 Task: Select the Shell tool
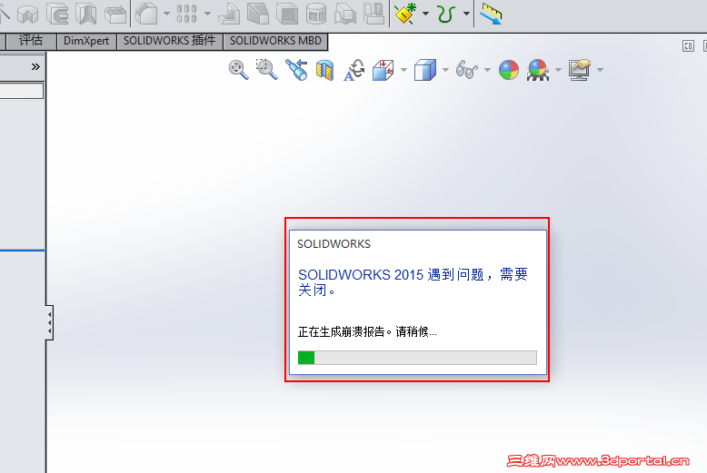coord(287,14)
